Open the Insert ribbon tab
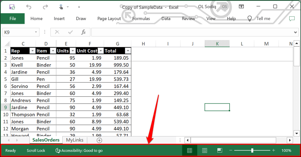 click(x=59, y=19)
